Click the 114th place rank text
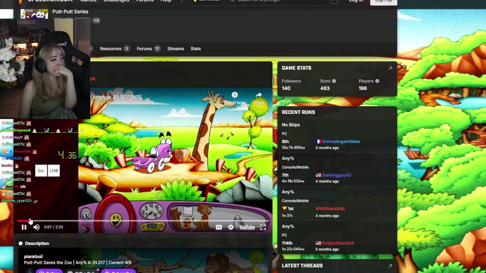This screenshot has width=486, height=273. click(x=287, y=243)
